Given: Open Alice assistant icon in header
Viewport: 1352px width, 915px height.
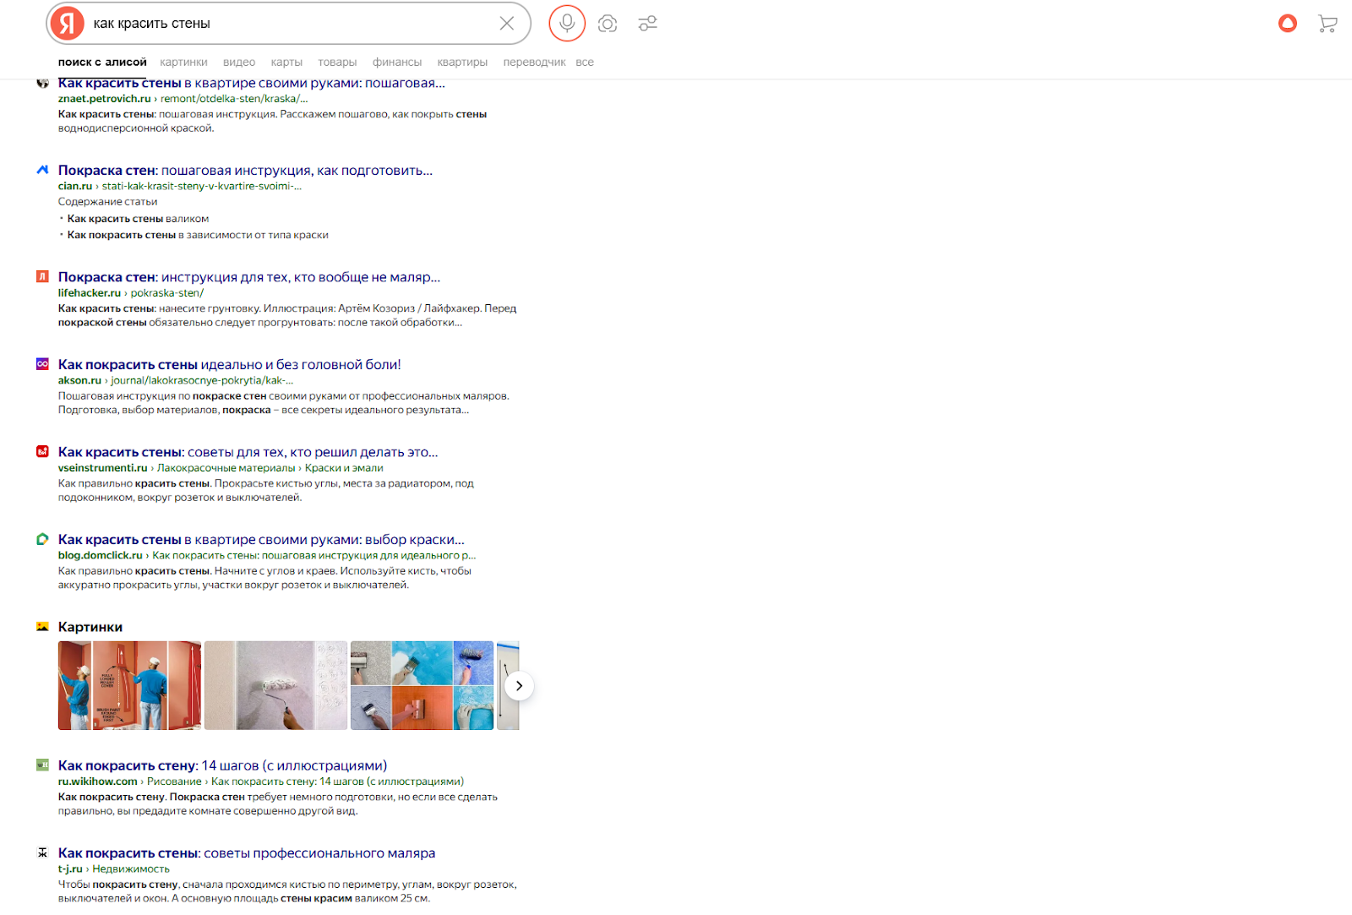Looking at the screenshot, I should 1287,24.
